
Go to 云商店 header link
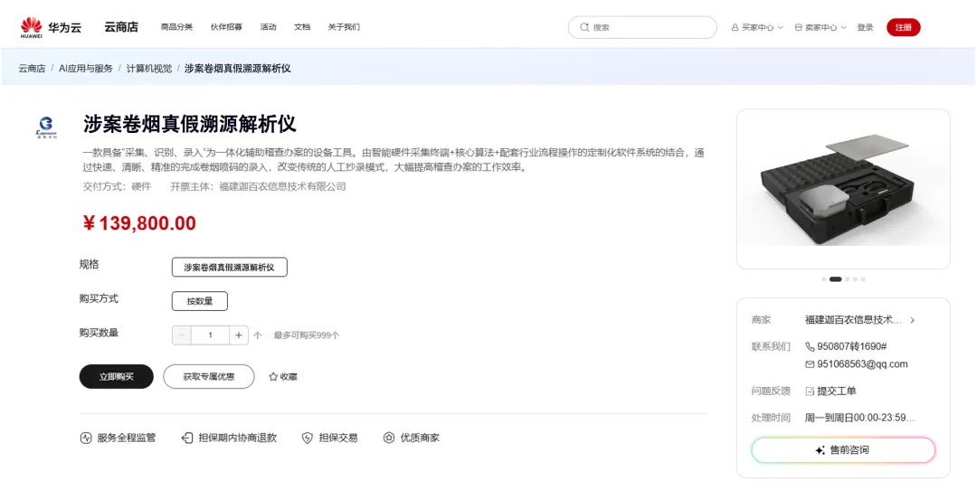tap(121, 27)
